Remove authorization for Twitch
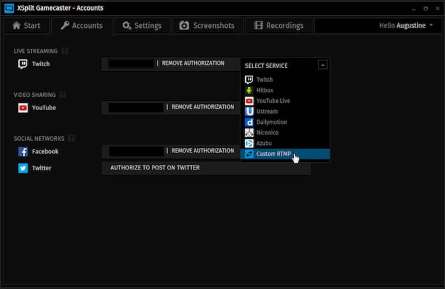Viewport: 445px width, 289px height. point(193,63)
